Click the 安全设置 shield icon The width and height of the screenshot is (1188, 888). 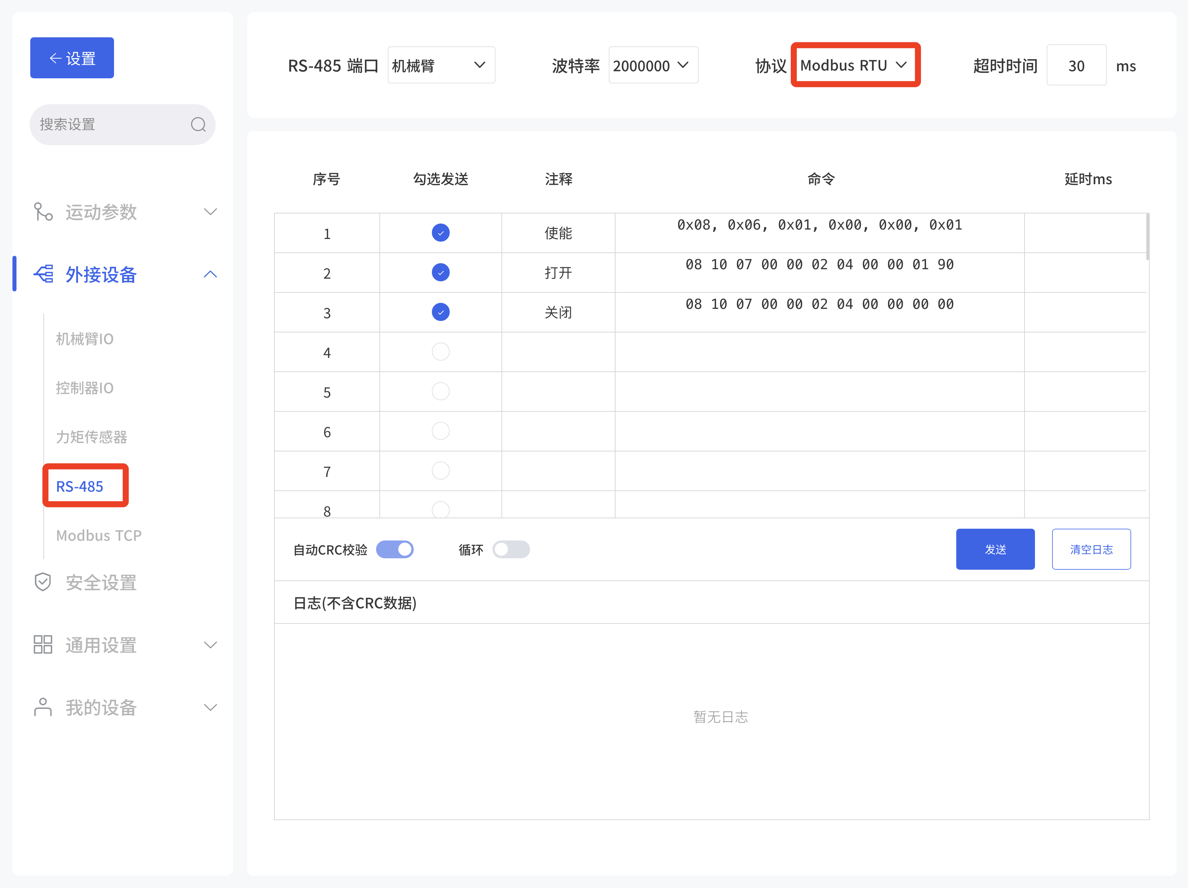[x=42, y=581]
